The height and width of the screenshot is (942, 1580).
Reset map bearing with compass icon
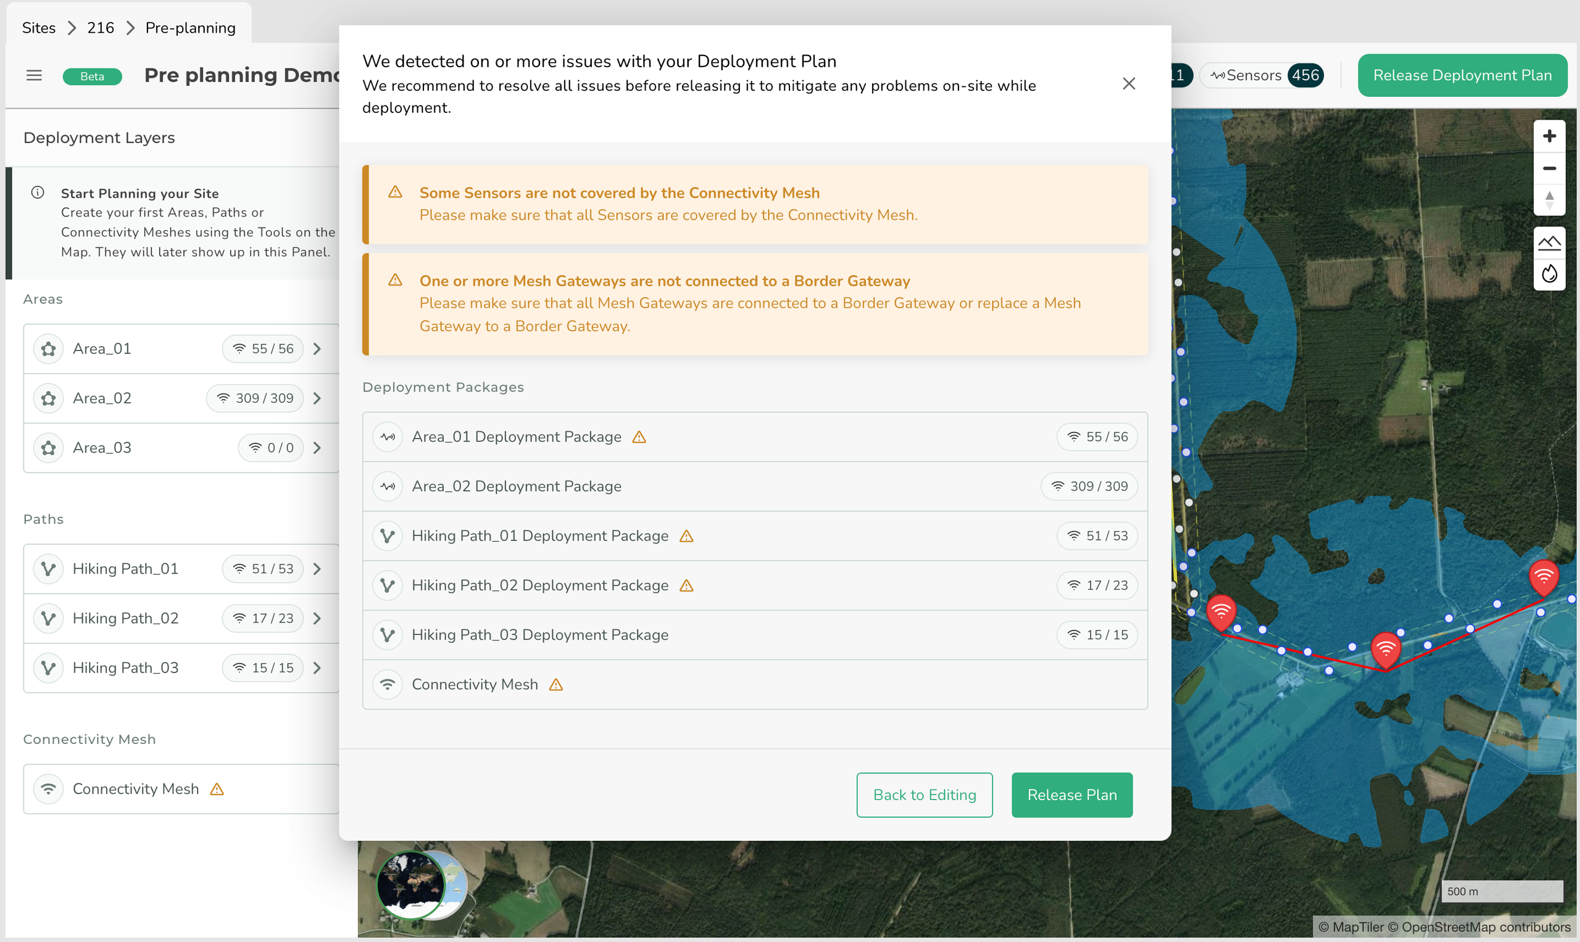coord(1549,200)
